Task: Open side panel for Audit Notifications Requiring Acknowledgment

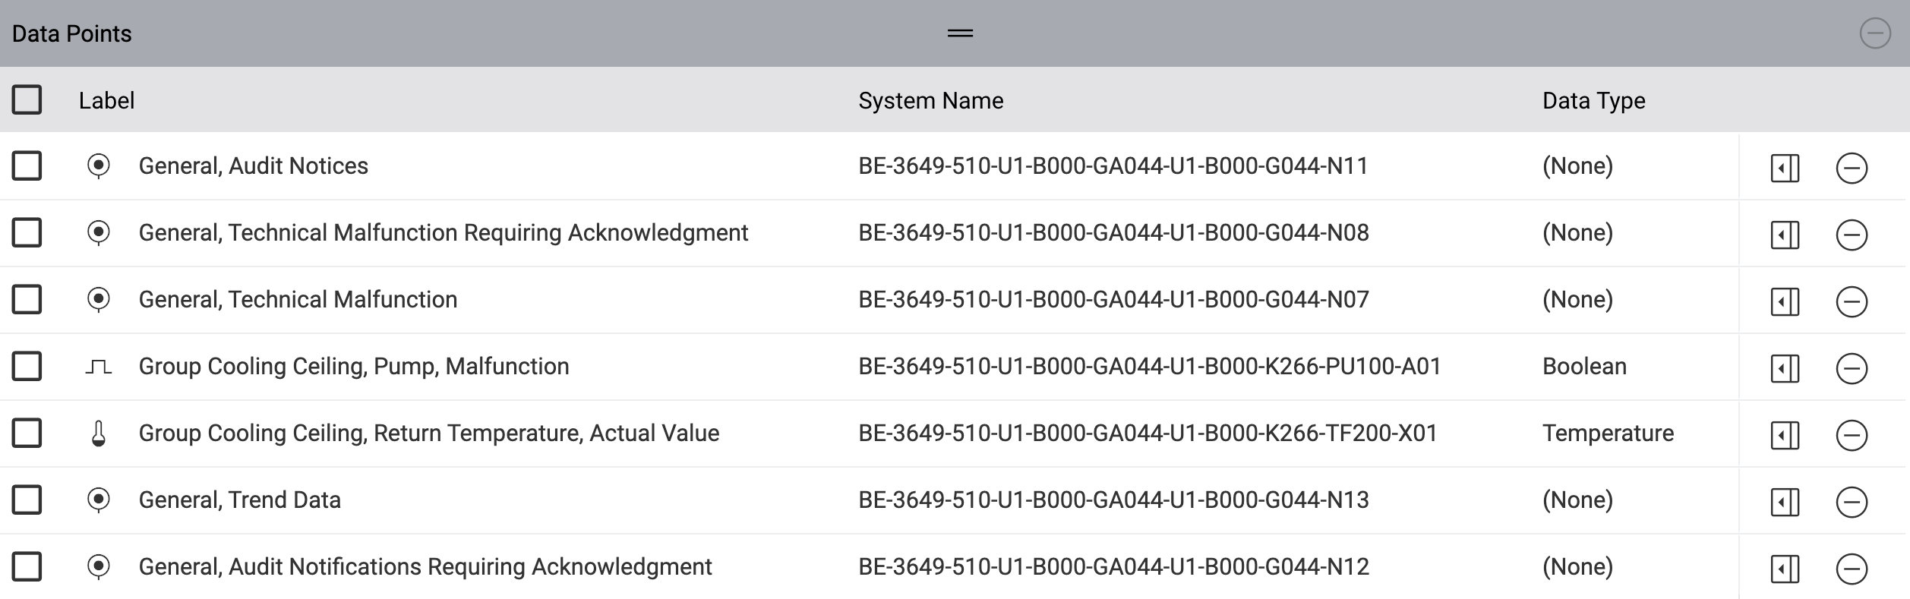Action: (1785, 569)
